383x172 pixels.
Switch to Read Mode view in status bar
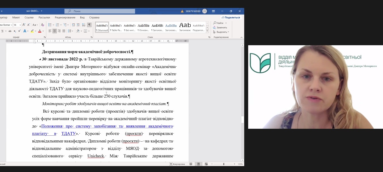[191, 164]
